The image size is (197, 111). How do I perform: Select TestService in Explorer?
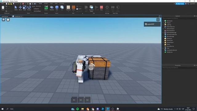[170, 52]
